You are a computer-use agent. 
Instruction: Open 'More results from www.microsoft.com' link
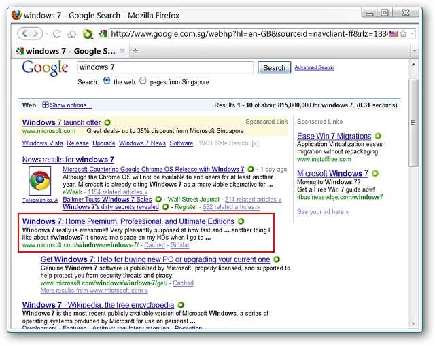[x=94, y=291]
